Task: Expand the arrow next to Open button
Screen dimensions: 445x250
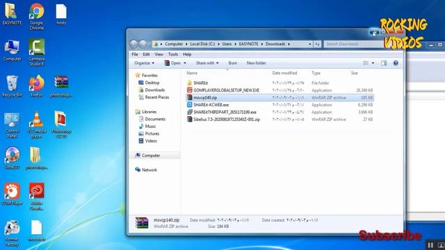Action: pyautogui.click(x=185, y=63)
